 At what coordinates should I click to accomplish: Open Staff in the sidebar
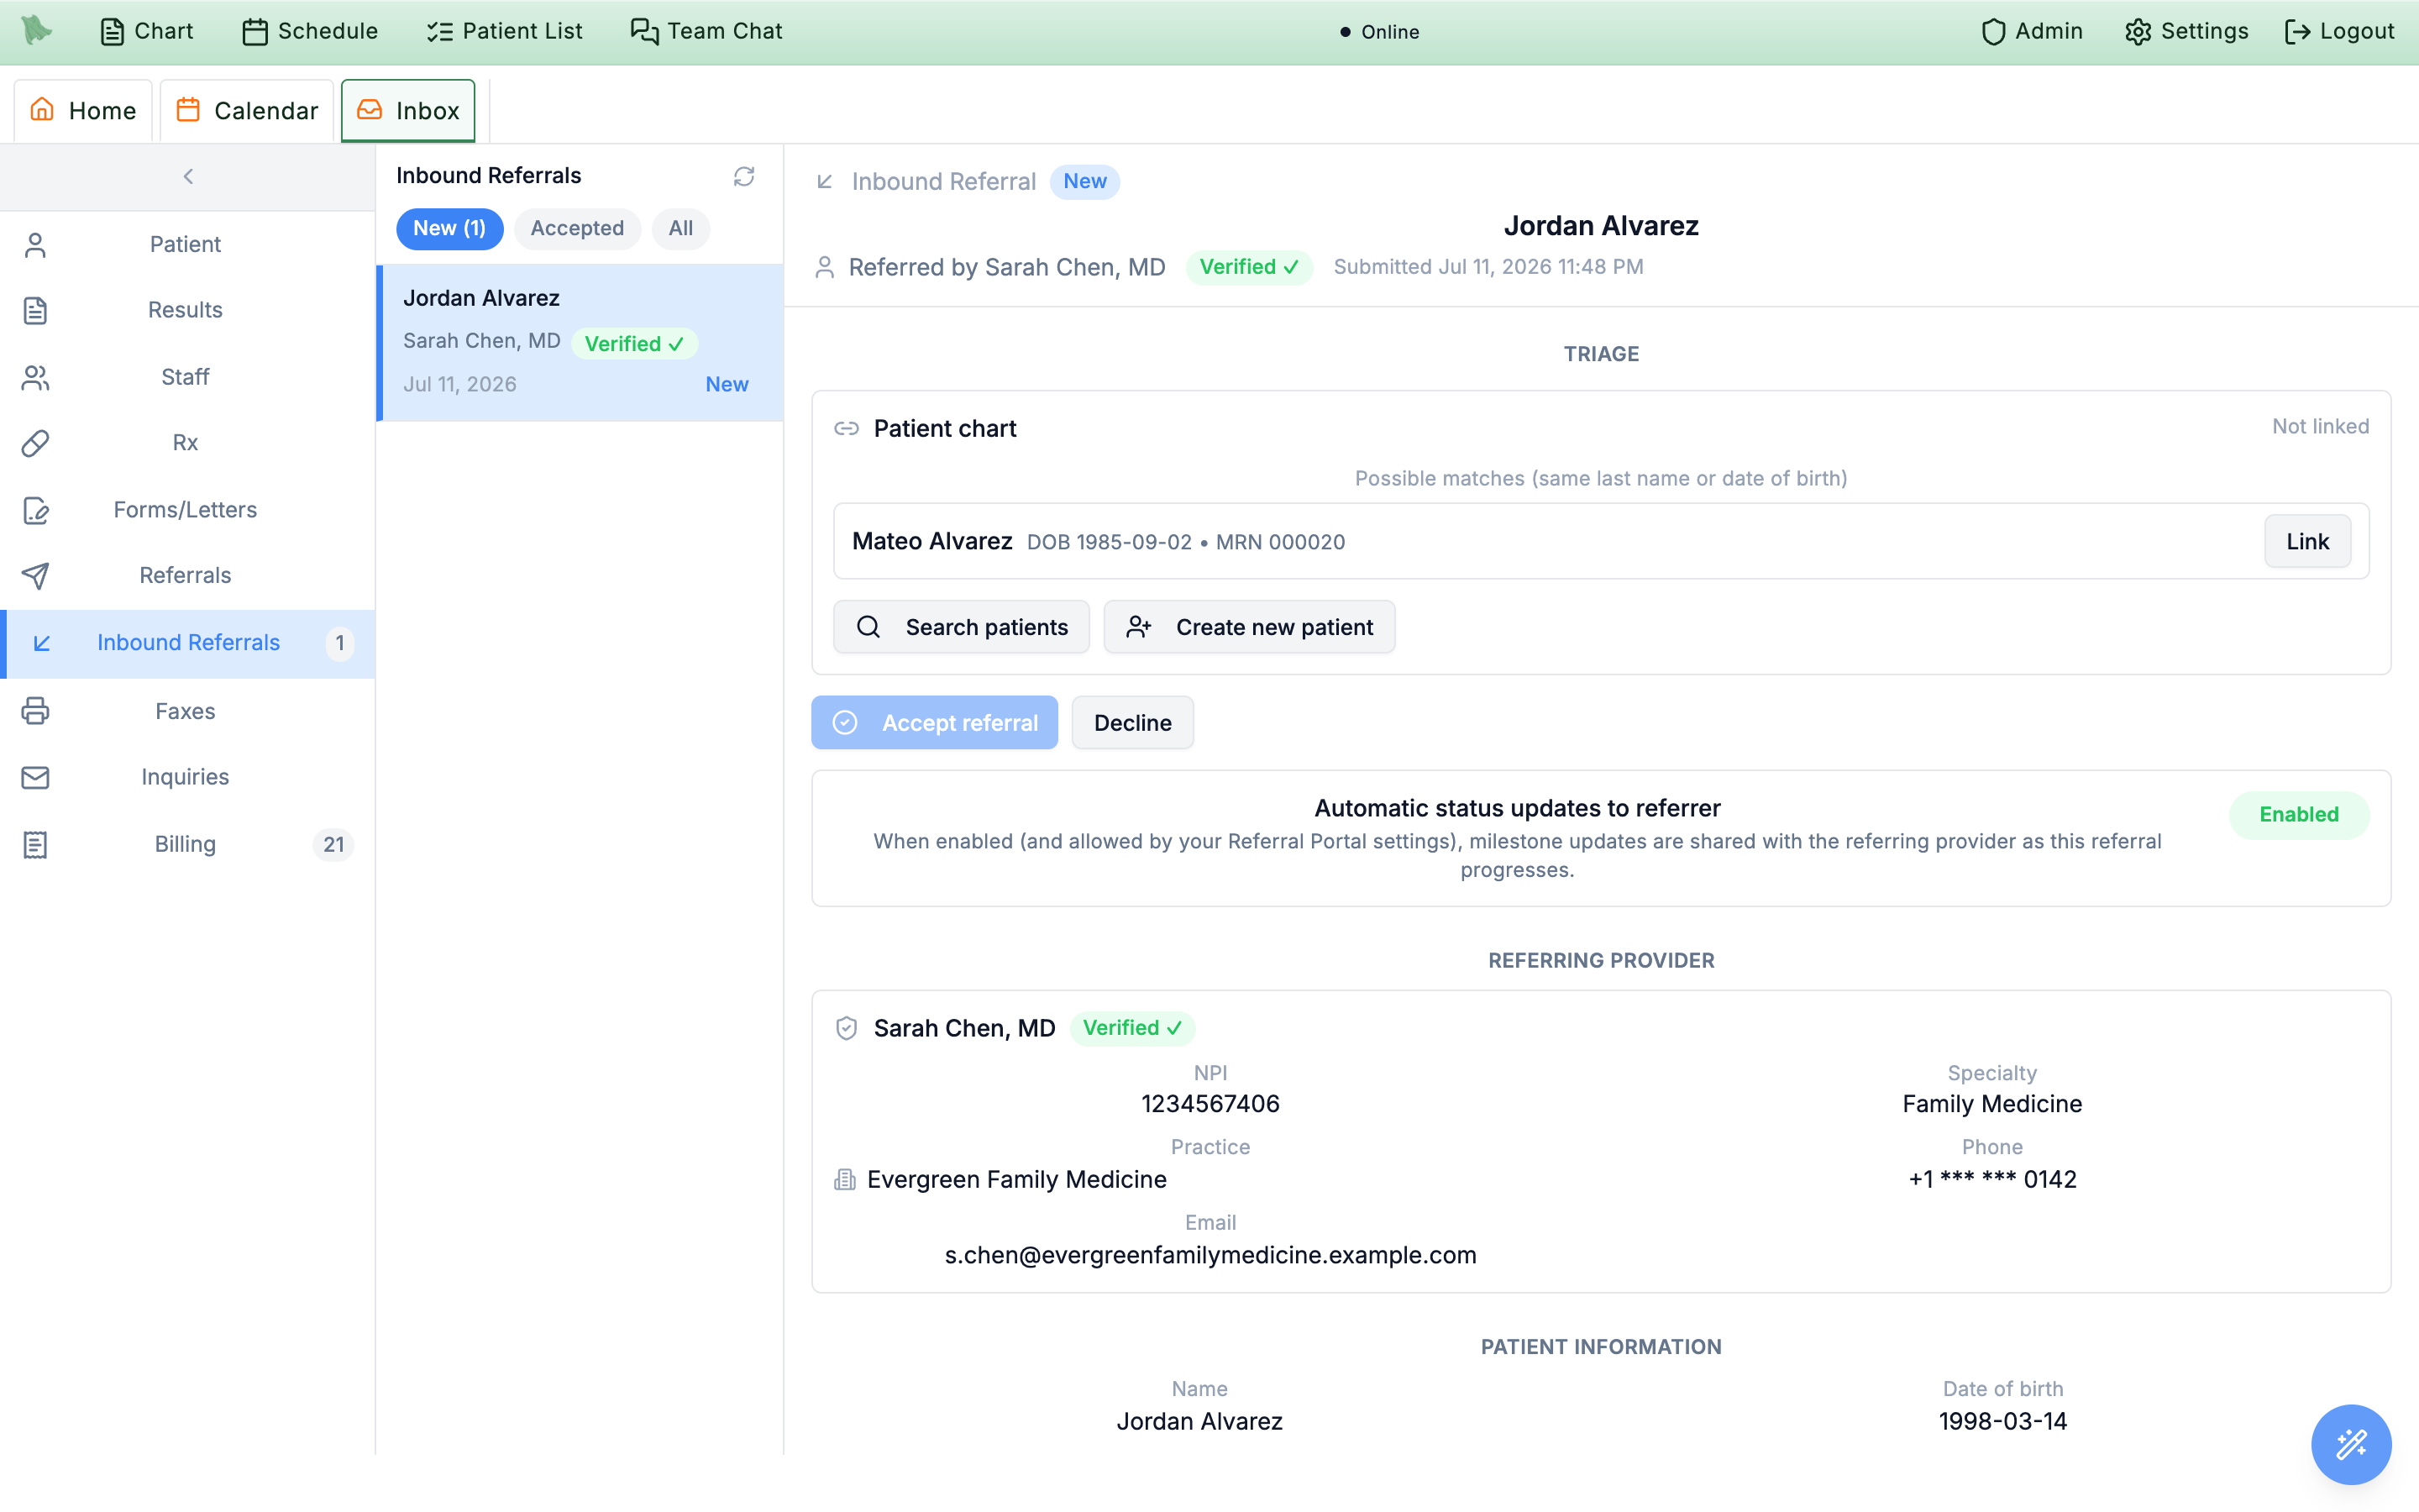coord(187,377)
